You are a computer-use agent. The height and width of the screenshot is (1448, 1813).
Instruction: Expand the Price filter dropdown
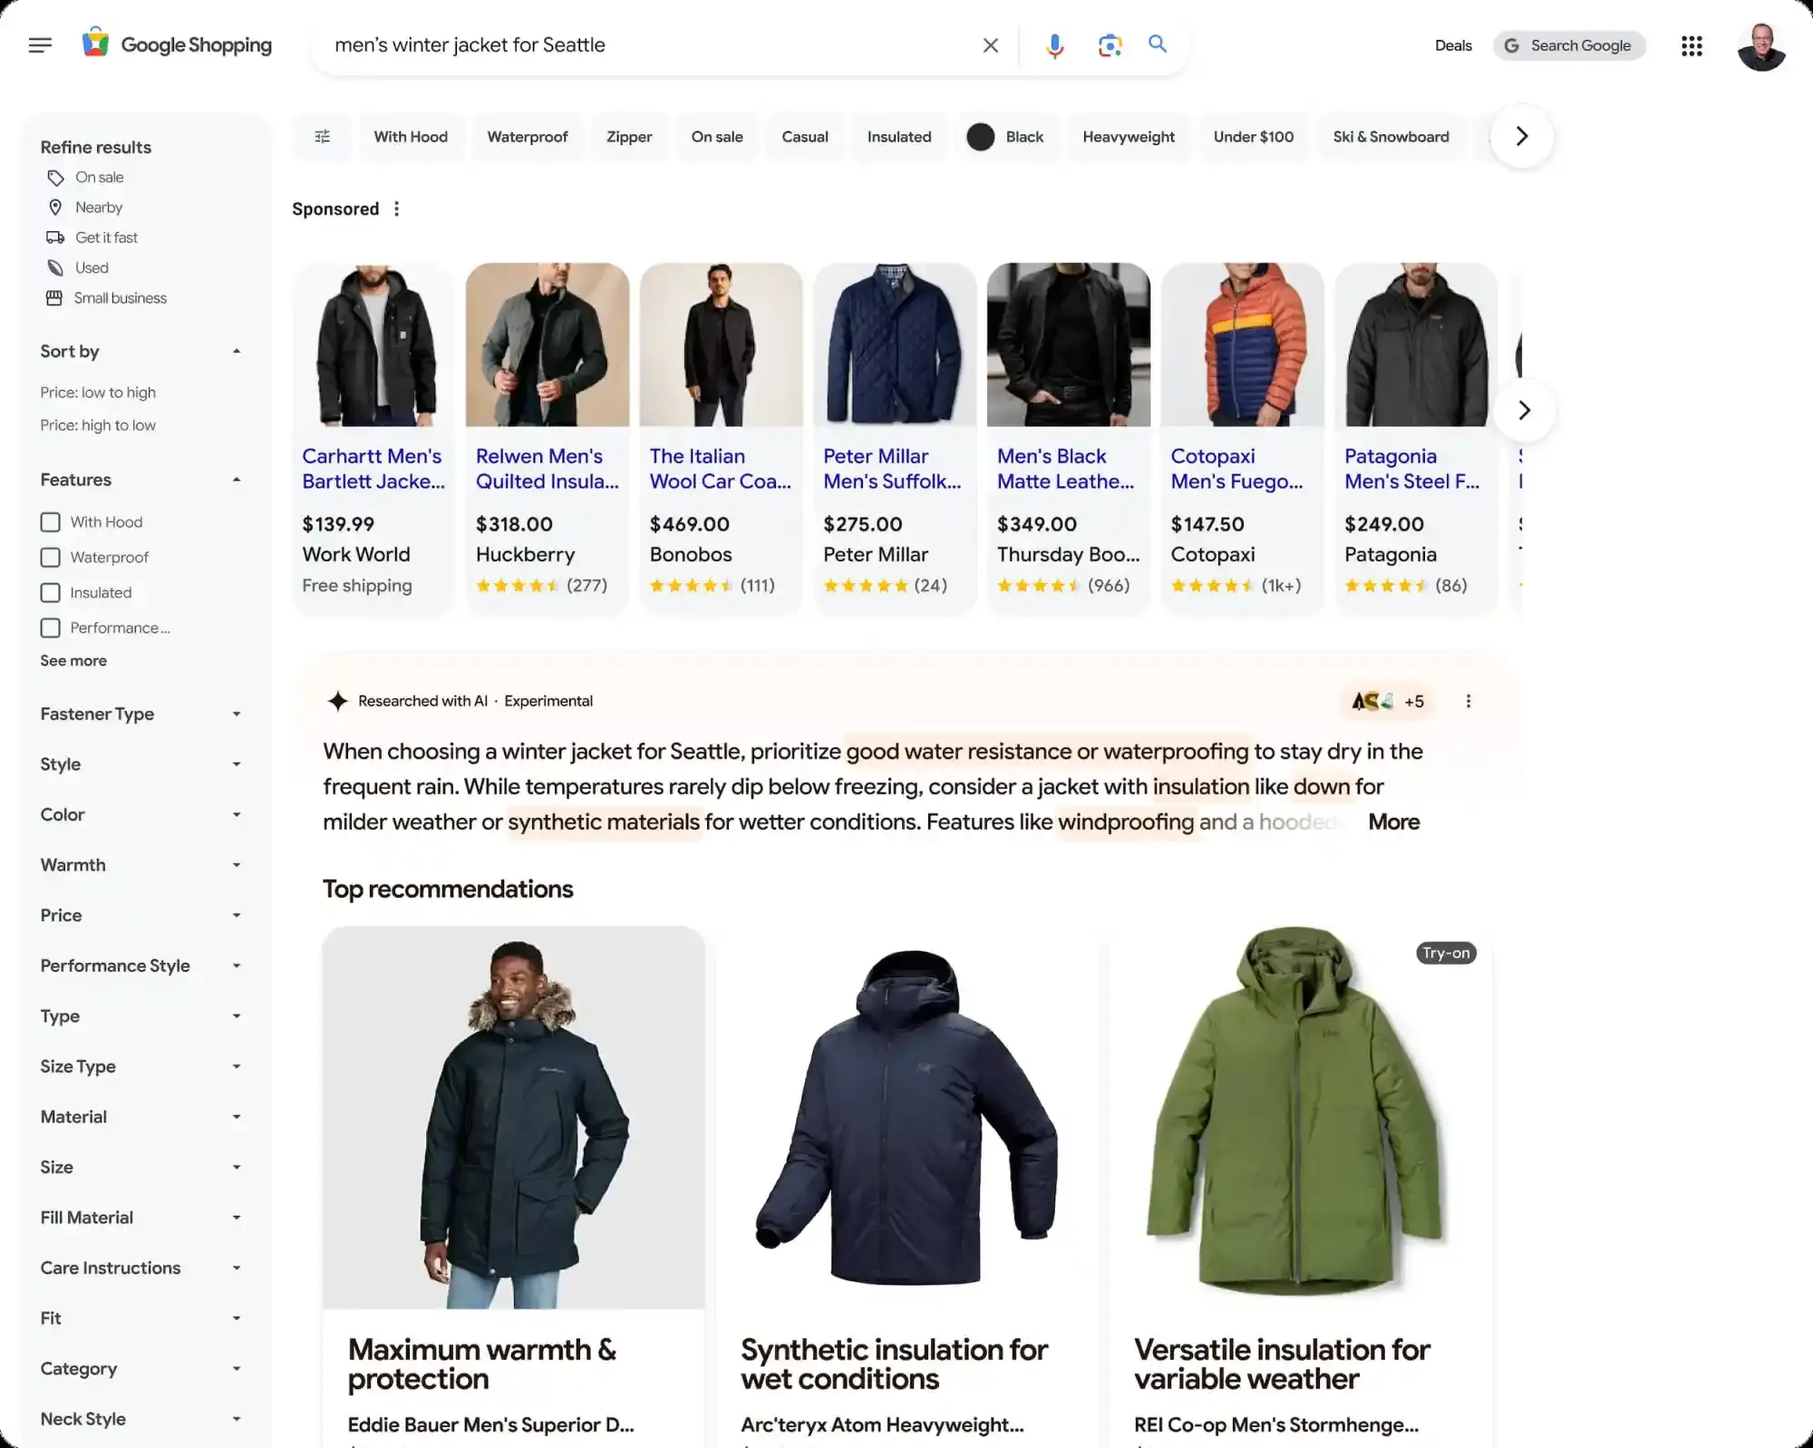139,915
